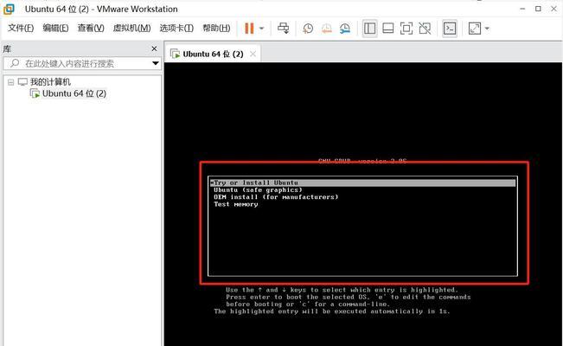Open the 编辑(E) menu
This screenshot has width=563, height=346.
coord(55,28)
